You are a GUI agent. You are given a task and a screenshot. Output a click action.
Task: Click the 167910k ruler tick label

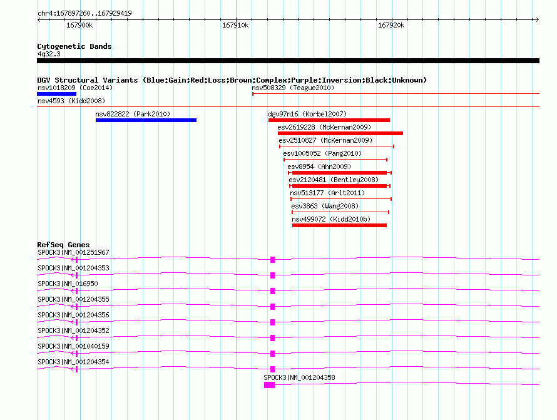coord(235,25)
